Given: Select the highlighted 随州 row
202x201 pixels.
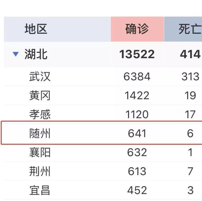Looking at the screenshot, I should point(102,133).
